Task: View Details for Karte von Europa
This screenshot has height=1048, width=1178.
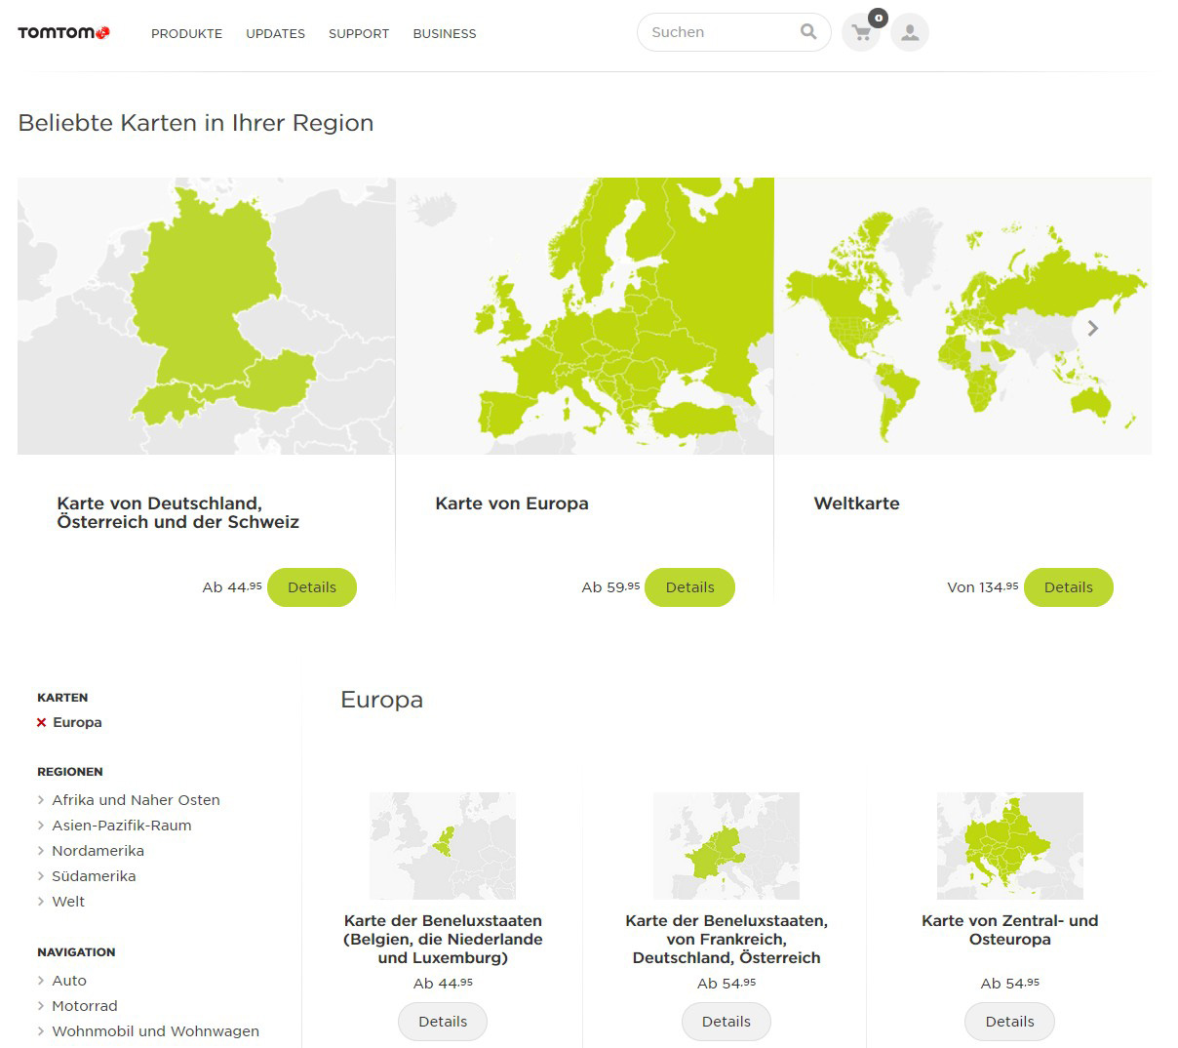Action: point(689,587)
